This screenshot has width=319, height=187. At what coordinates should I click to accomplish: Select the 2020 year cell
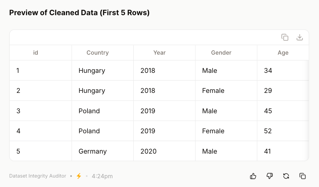(149, 151)
